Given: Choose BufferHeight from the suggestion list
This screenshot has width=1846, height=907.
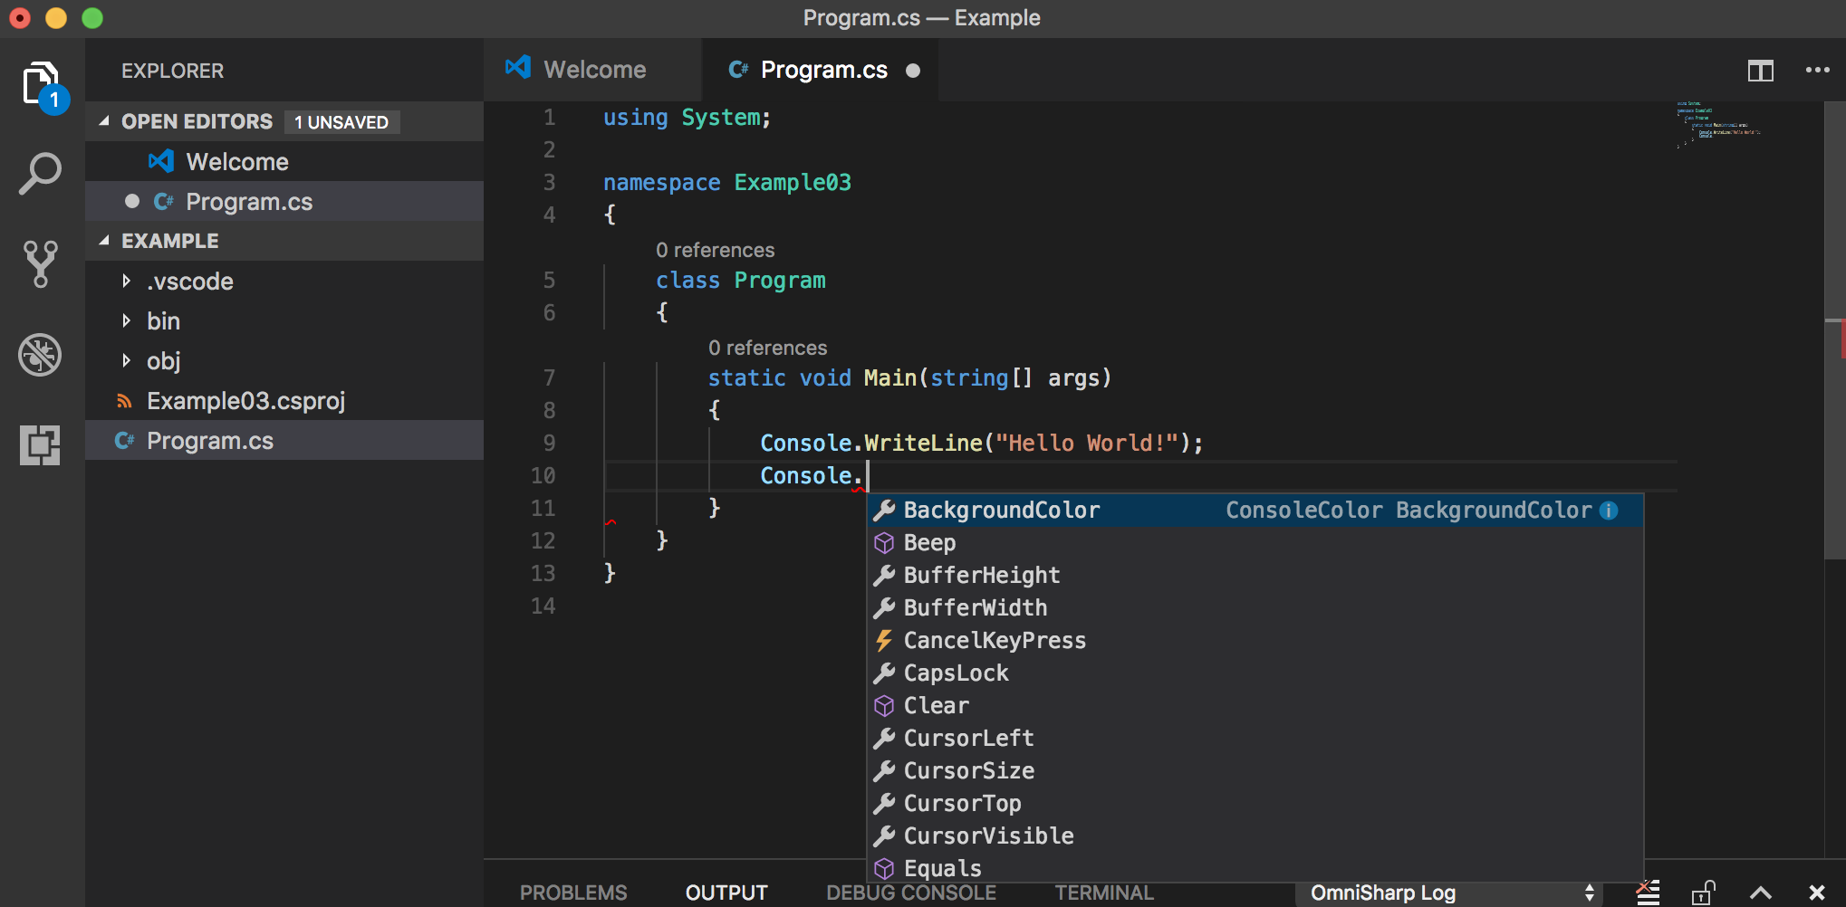Looking at the screenshot, I should click(x=1255, y=576).
